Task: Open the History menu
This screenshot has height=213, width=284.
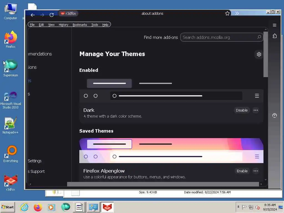Action: pos(64,25)
